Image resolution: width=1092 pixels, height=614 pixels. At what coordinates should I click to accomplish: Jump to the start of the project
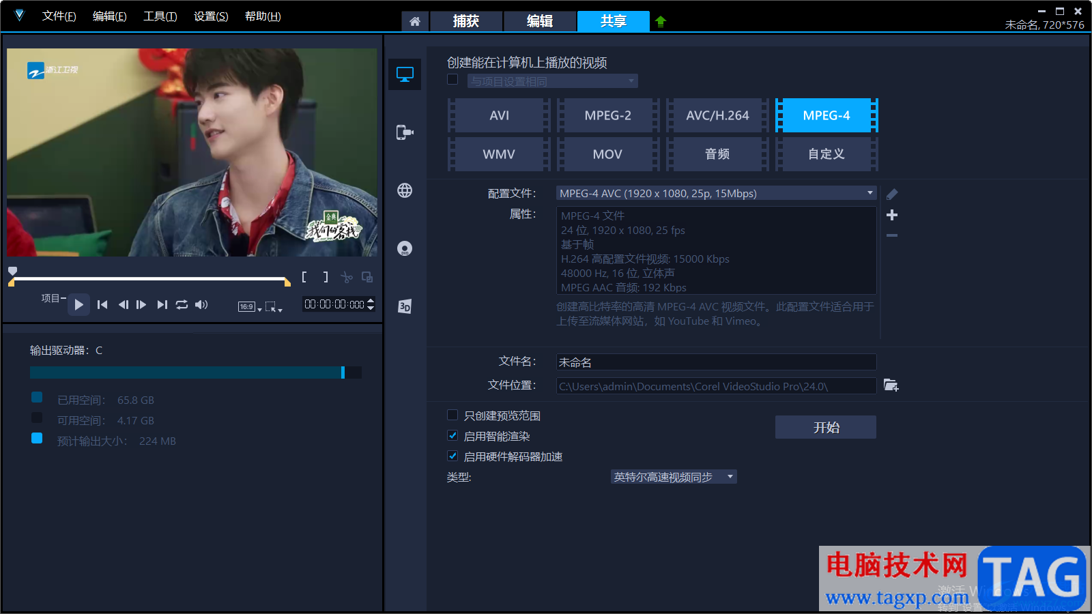pyautogui.click(x=102, y=304)
